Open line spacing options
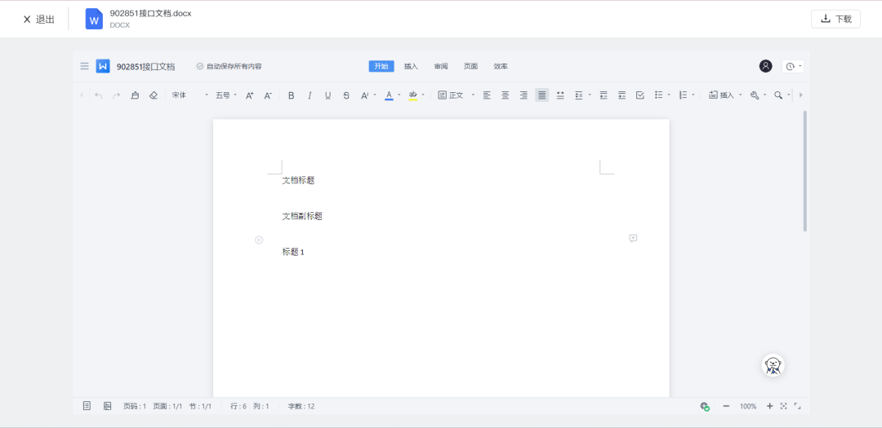 tap(579, 95)
